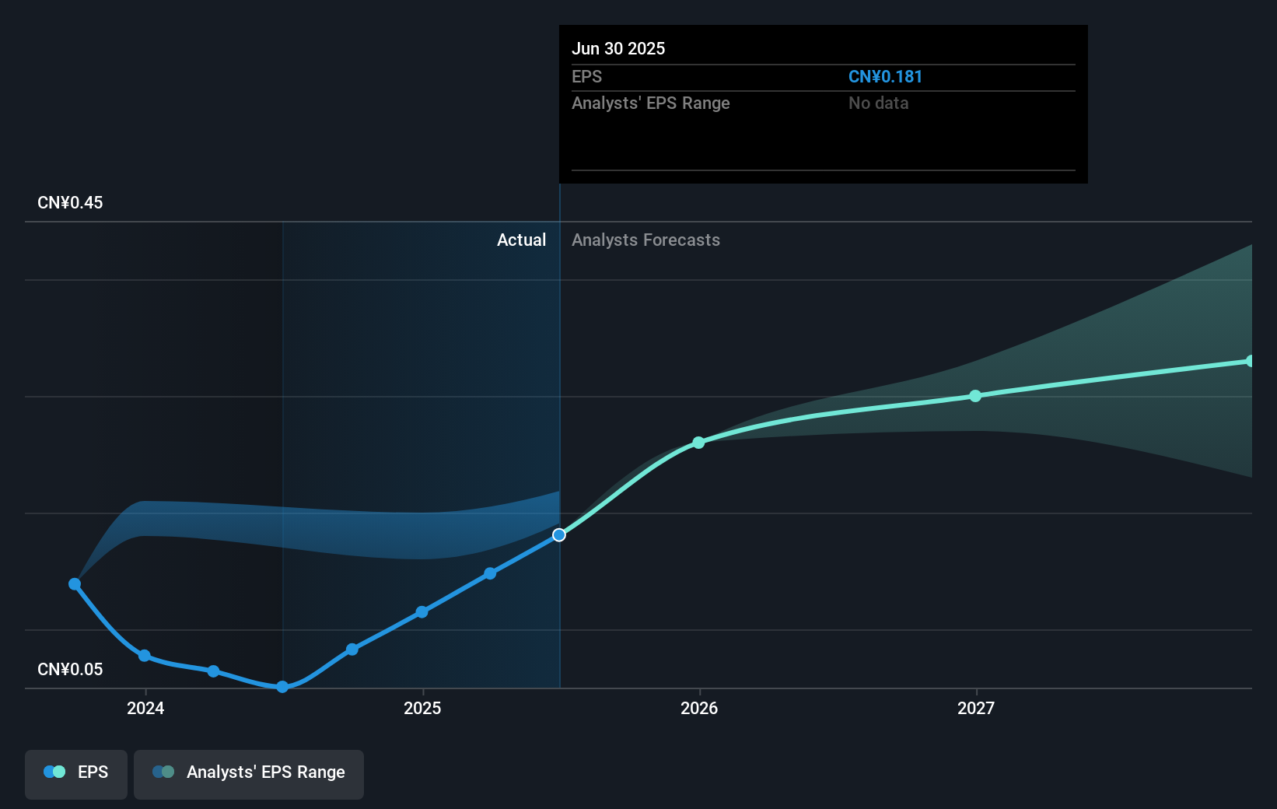Click the CN¥0.45 y-axis label
This screenshot has height=809, width=1277.
[x=70, y=203]
